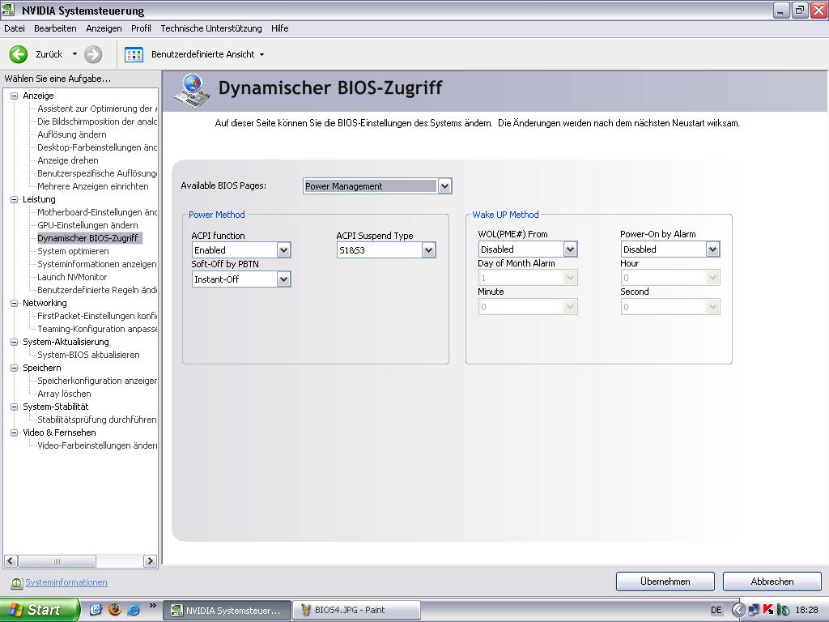Viewport: 829px width, 622px height.
Task: Open the Profil menu
Action: click(x=141, y=28)
